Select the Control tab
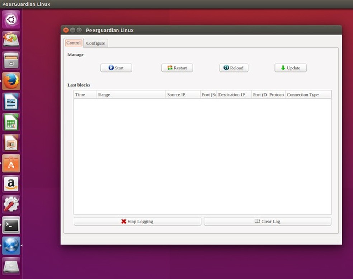 click(74, 43)
